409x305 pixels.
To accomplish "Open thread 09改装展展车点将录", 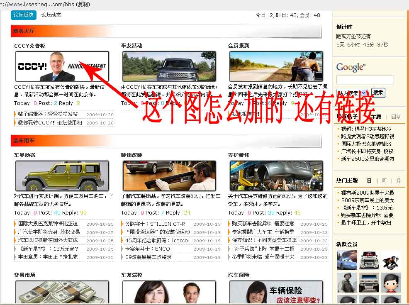I will 149,257.
